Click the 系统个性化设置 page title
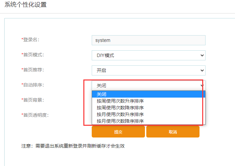Image resolution: width=235 pixels, height=166 pixels. [x=25, y=5]
